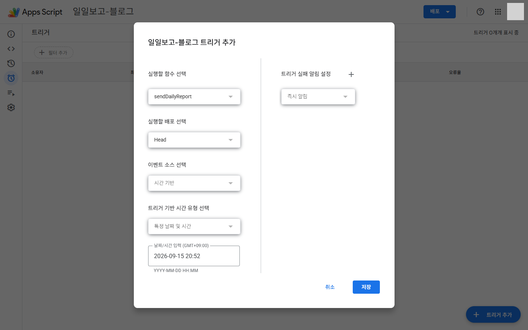Click the 실행할 함수 선택 label
The image size is (528, 330).
(167, 74)
